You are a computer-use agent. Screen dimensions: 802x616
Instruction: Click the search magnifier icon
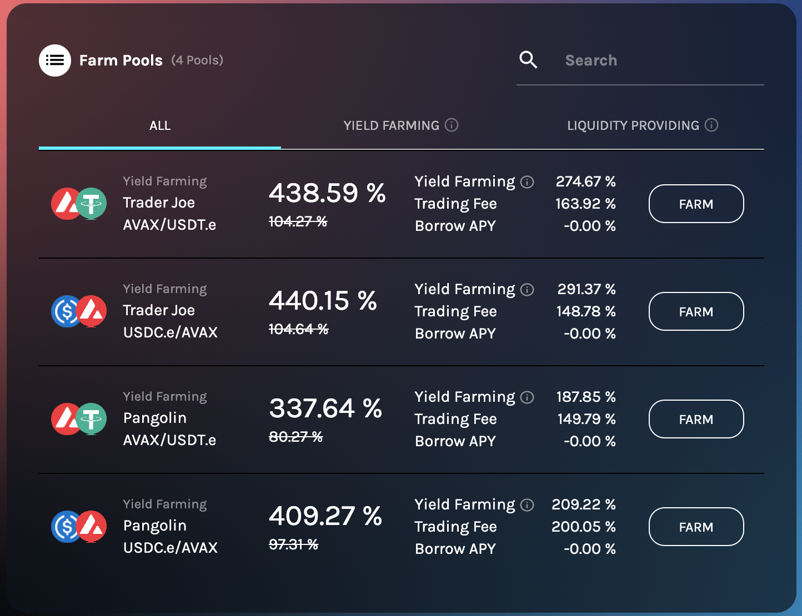[x=528, y=60]
